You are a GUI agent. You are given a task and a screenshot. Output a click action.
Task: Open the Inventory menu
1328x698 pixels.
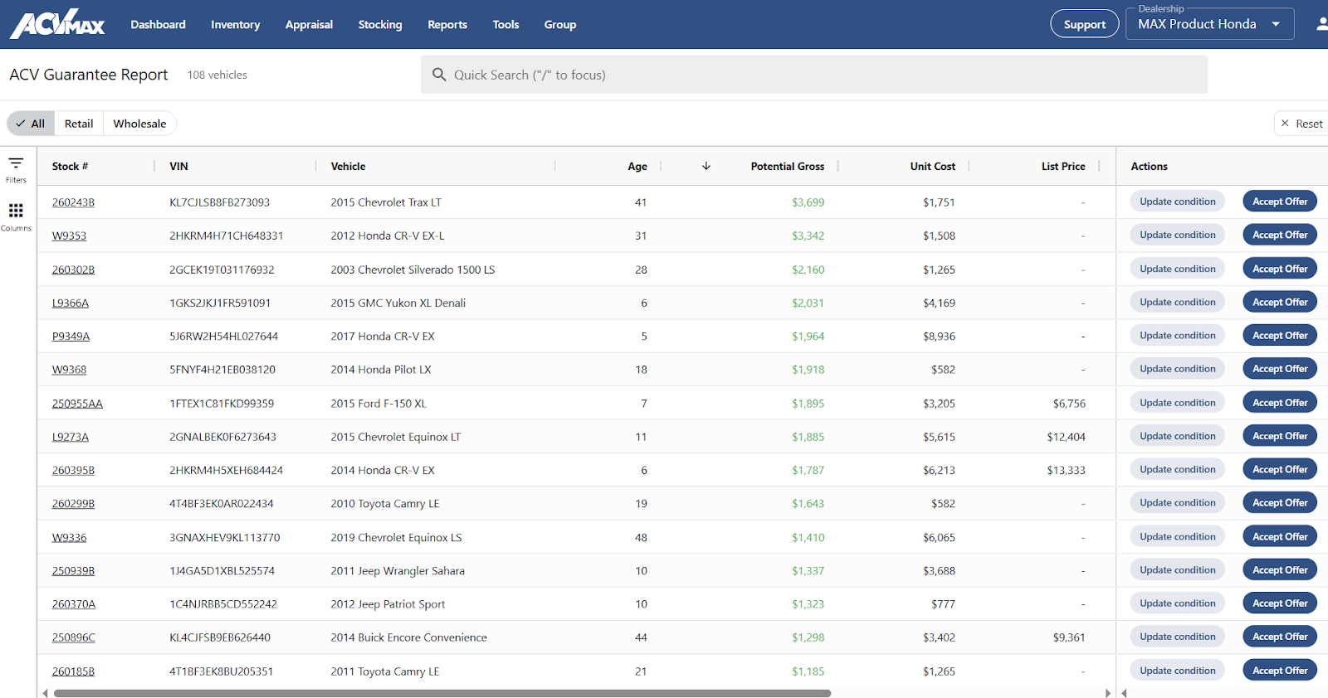point(236,24)
